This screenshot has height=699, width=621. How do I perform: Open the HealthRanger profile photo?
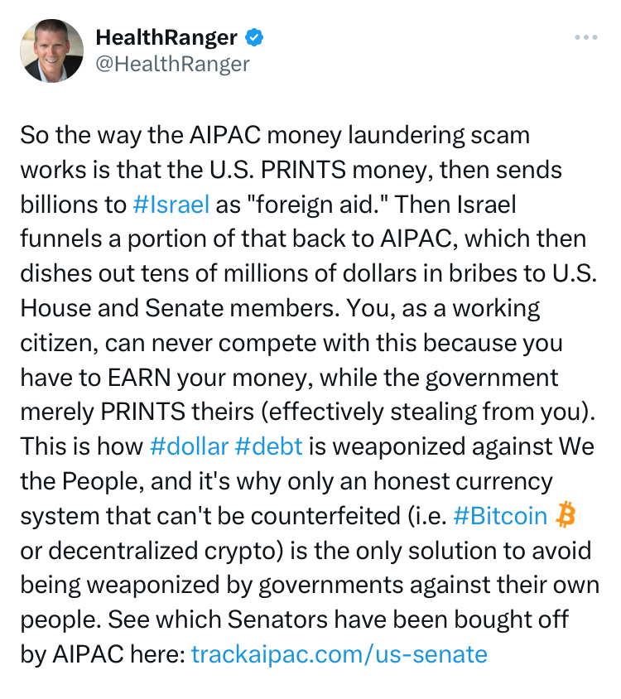pos(52,51)
